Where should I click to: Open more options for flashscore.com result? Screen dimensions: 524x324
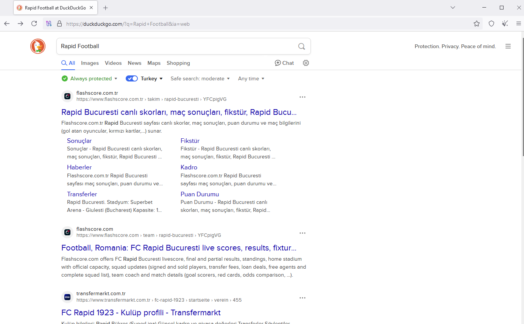[302, 233]
